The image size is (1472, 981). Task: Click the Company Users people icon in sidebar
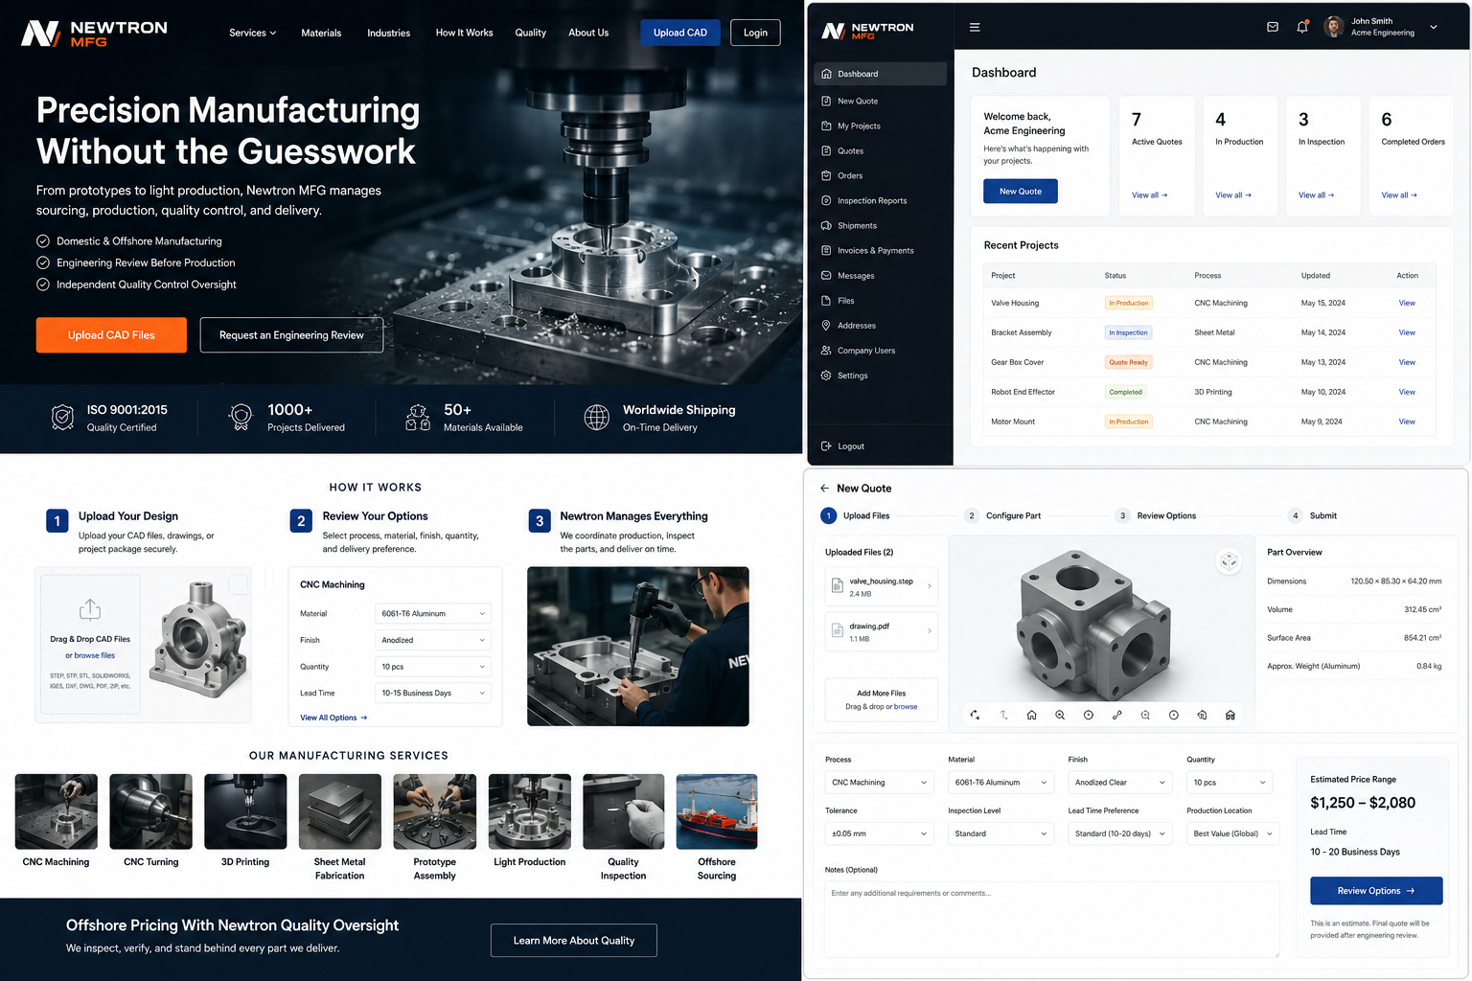(x=826, y=351)
